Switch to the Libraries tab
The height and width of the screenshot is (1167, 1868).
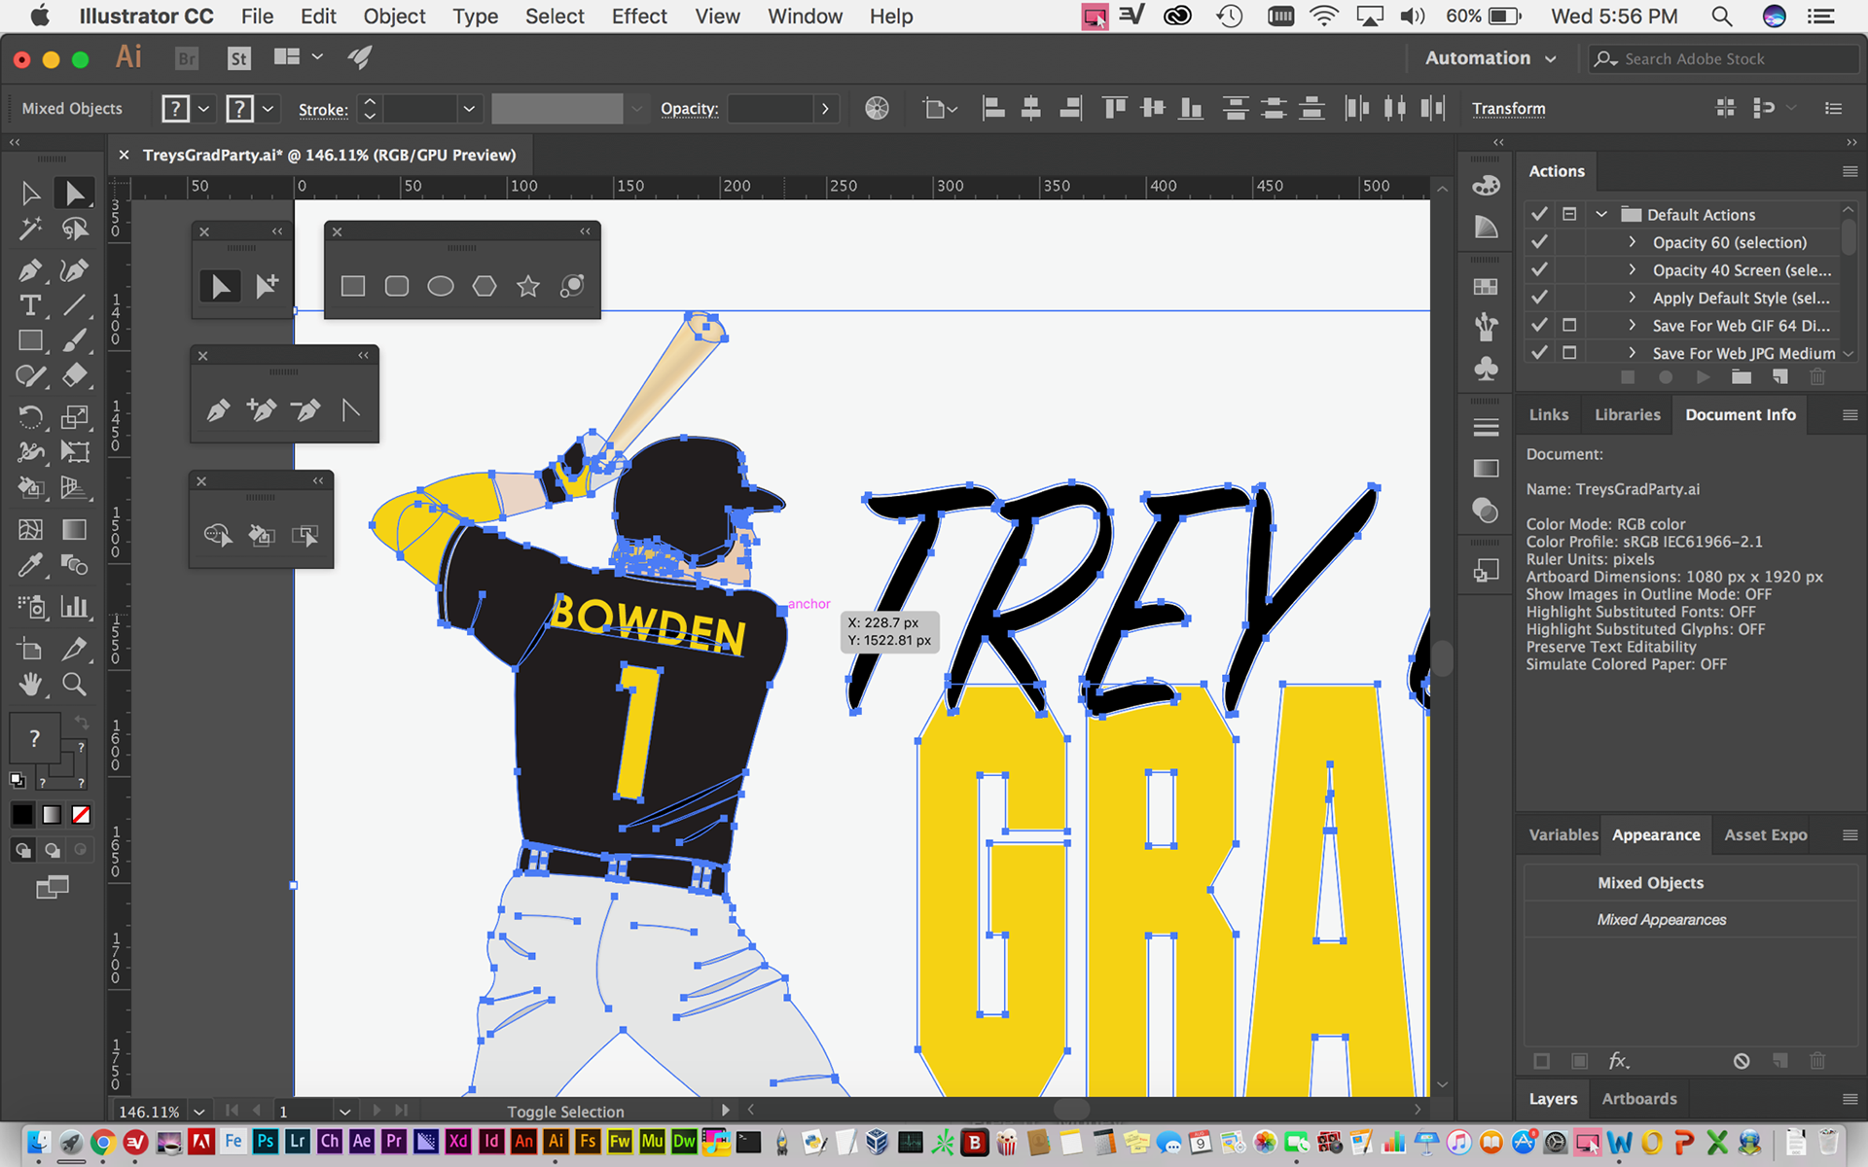(x=1627, y=414)
